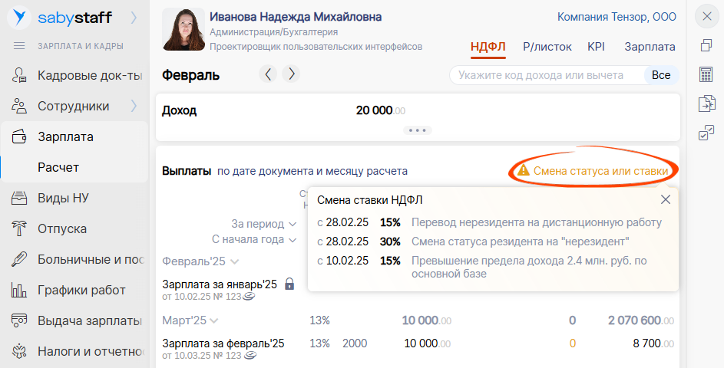Close the Смена ставки НДФЛ popup
This screenshot has height=368, width=724.
[666, 199]
